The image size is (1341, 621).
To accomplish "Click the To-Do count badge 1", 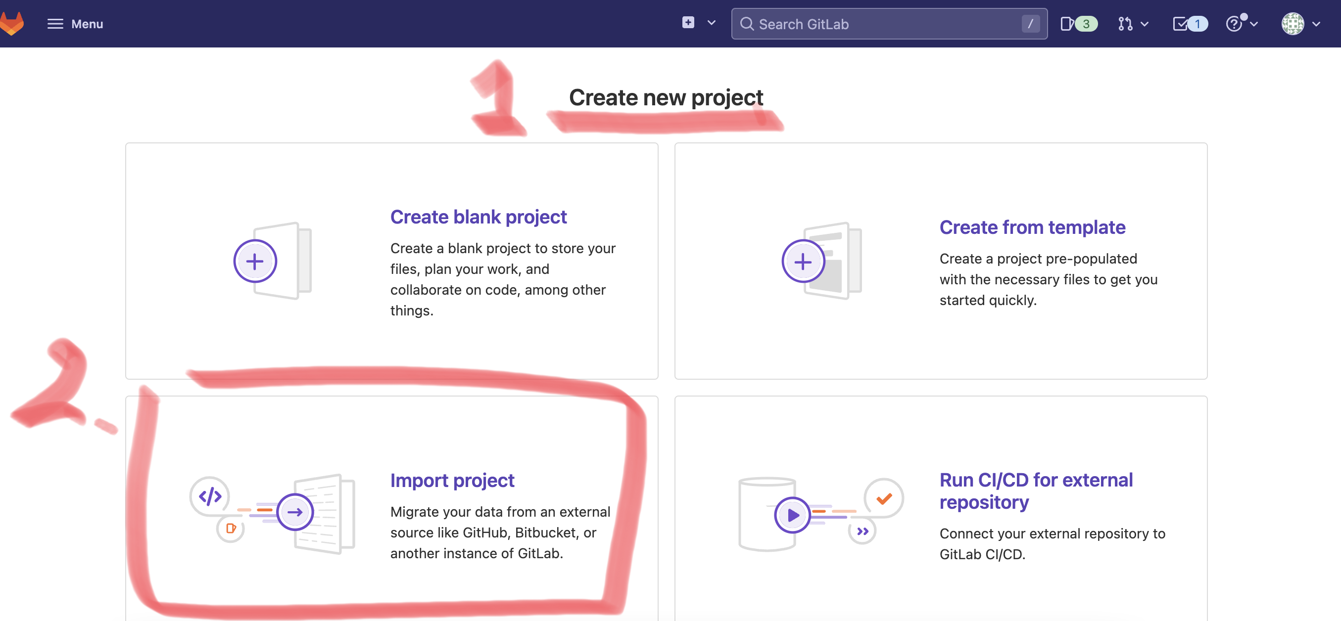I will (x=1197, y=24).
